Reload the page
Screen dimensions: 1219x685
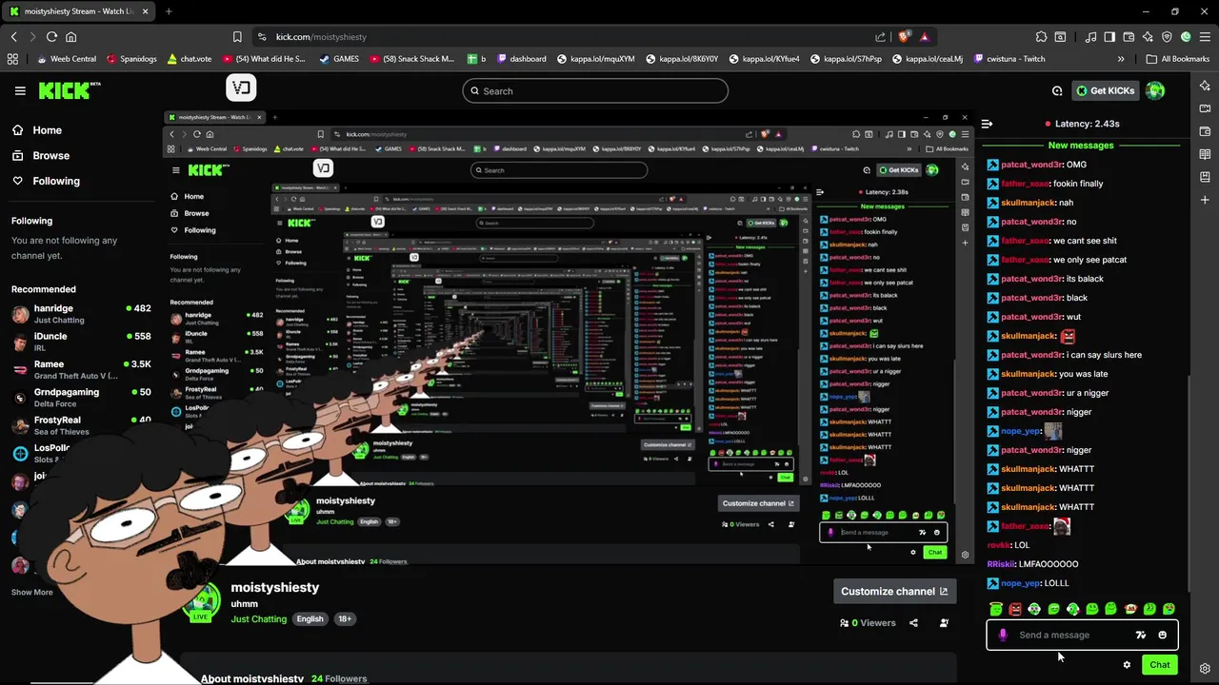[51, 36]
